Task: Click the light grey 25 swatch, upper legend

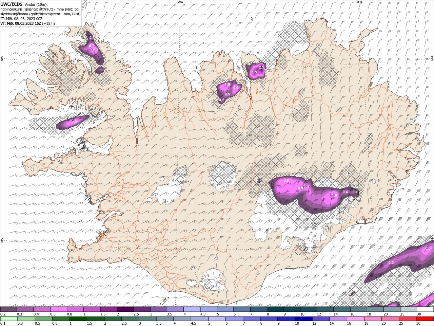Action: [x=409, y=309]
